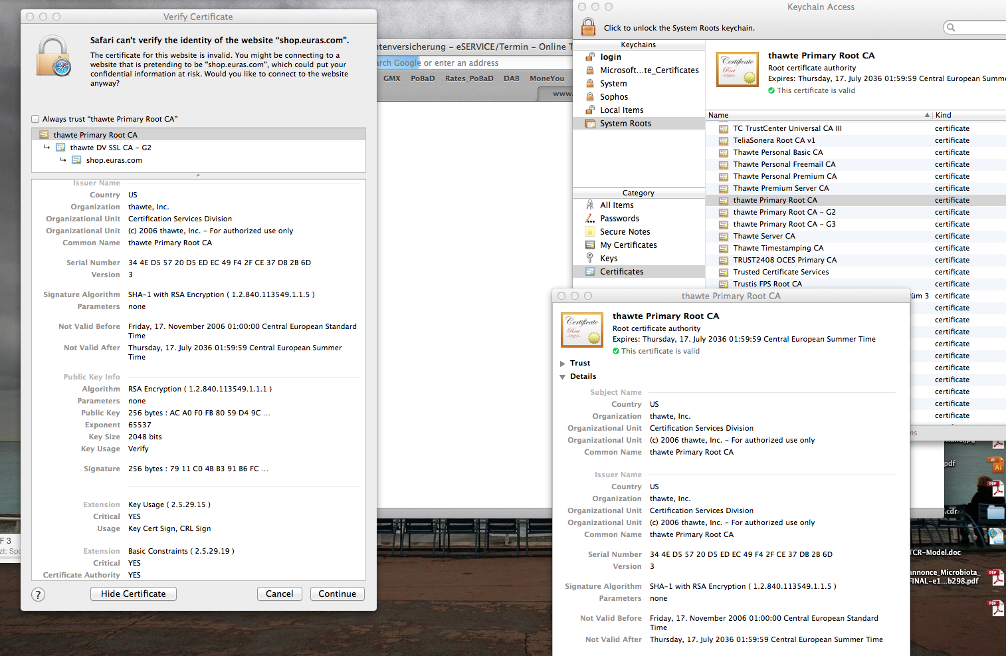1006x656 pixels.
Task: Click to unlock the System Roots keychain text
Action: click(x=679, y=28)
